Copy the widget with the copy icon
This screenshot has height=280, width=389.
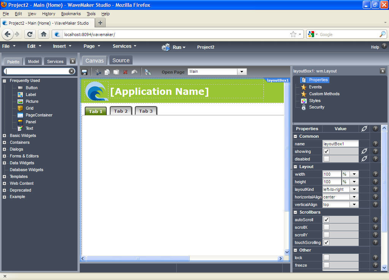pyautogui.click(x=107, y=72)
